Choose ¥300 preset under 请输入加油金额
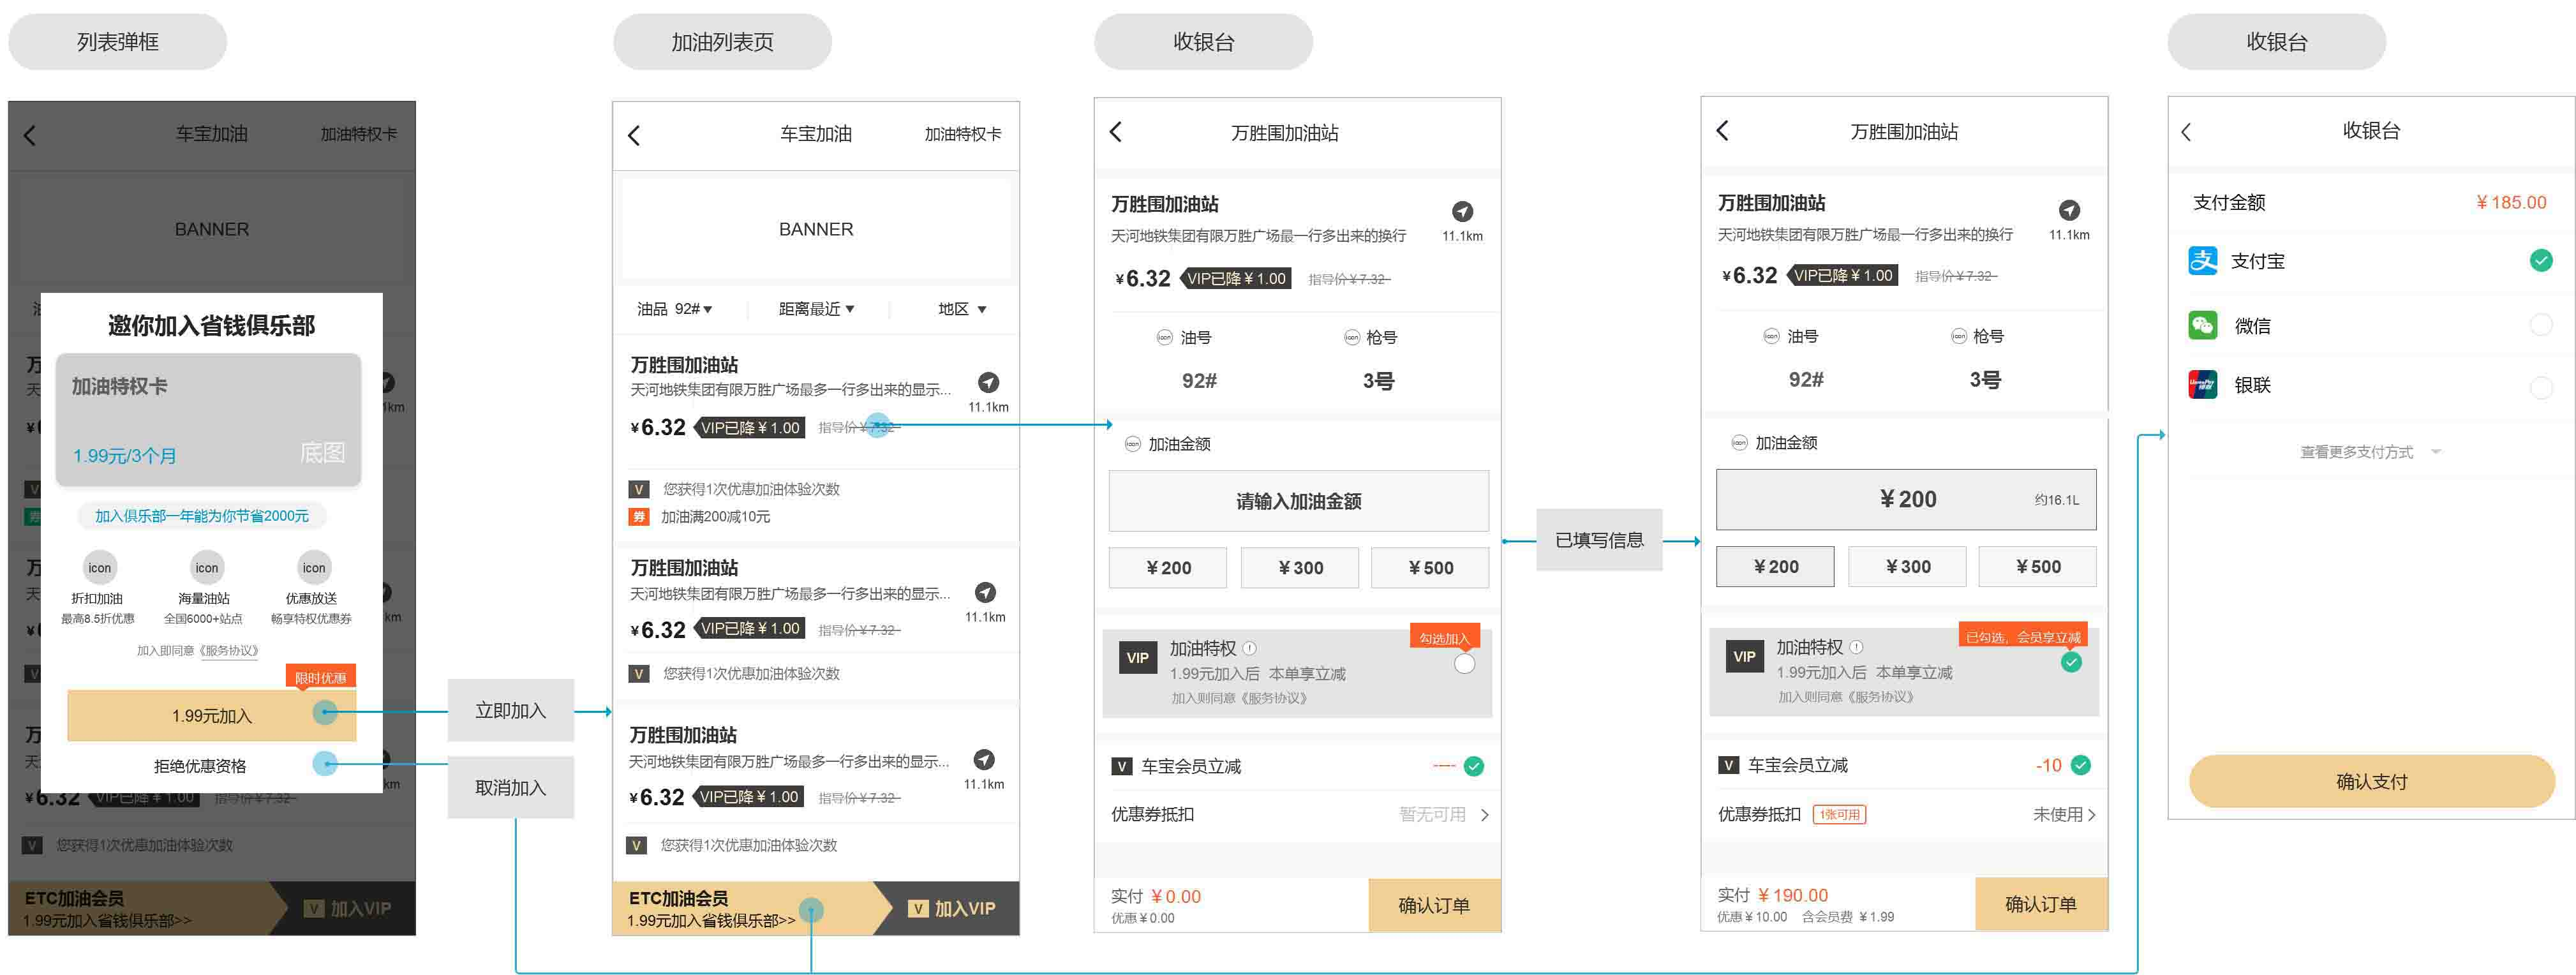 point(1299,568)
